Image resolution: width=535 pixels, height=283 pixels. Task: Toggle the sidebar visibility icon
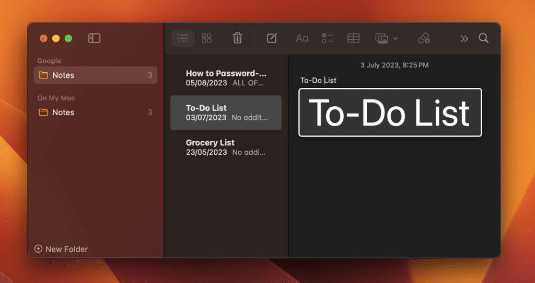coord(94,38)
